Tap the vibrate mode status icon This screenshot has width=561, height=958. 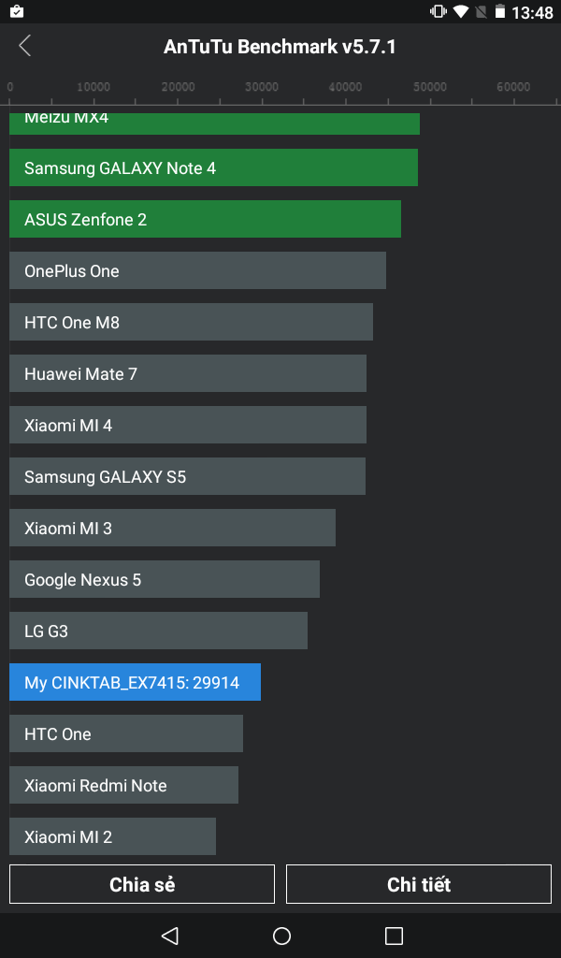click(439, 12)
